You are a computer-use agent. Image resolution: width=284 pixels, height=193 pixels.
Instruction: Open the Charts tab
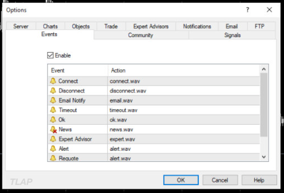[x=50, y=27]
